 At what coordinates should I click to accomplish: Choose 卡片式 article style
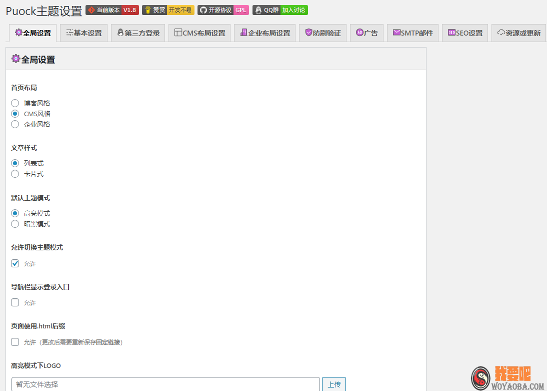click(15, 174)
